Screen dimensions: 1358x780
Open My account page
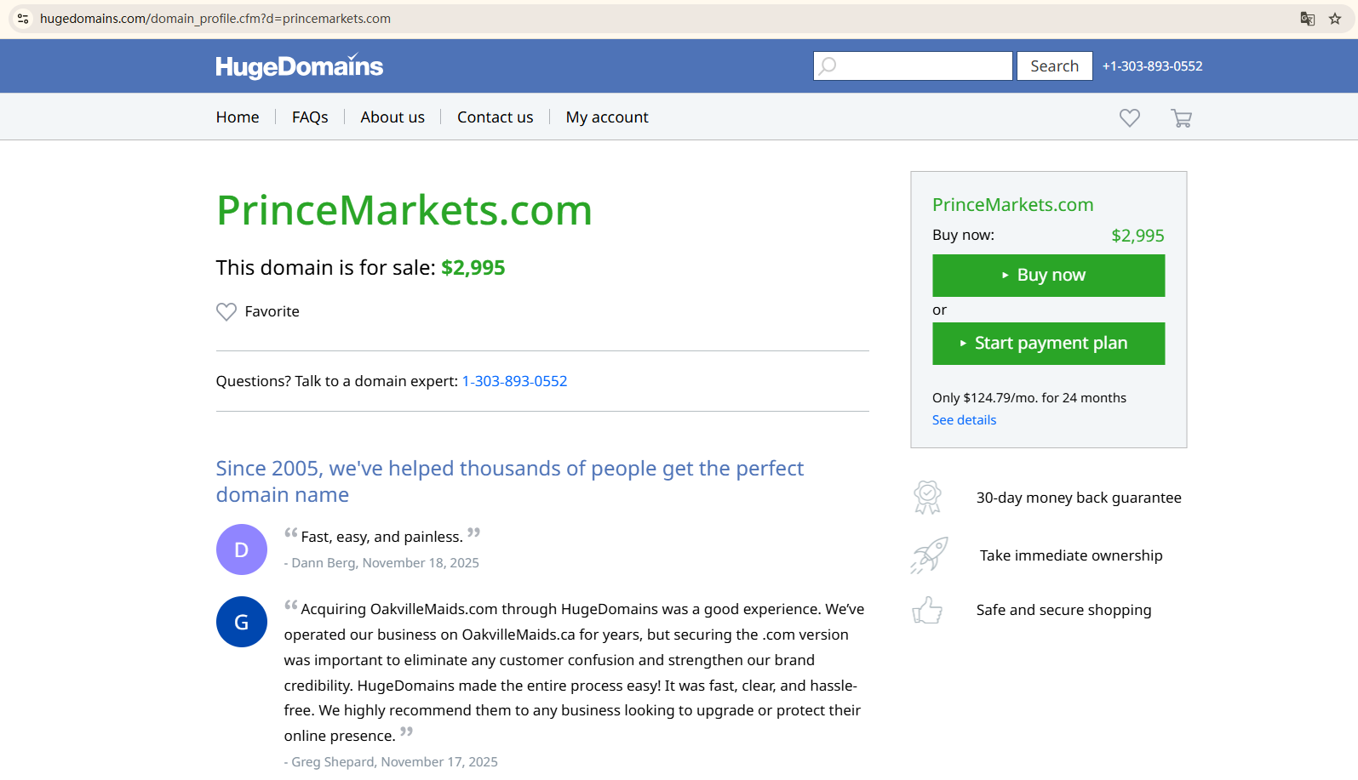pos(607,117)
